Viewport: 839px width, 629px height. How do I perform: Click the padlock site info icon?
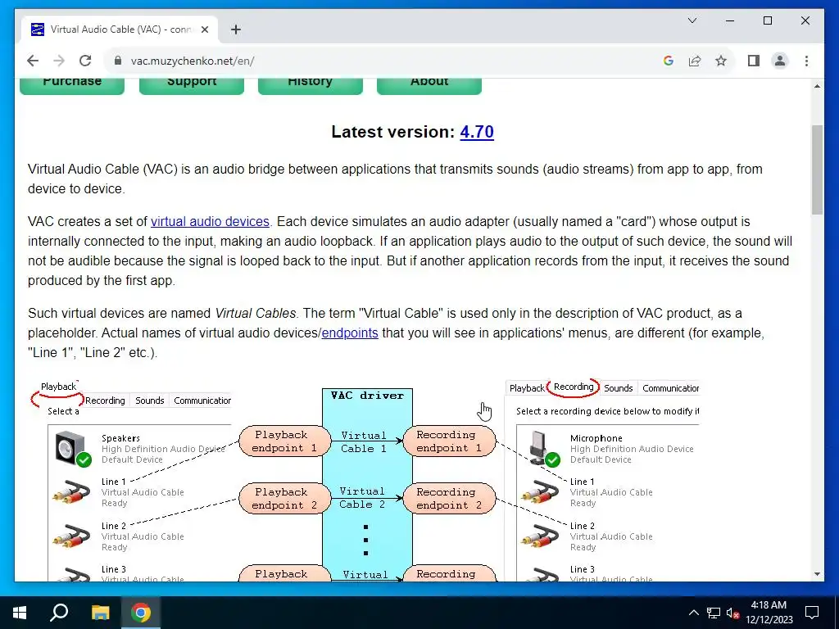point(118,61)
